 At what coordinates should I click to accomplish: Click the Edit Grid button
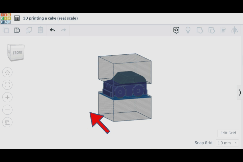point(228,133)
